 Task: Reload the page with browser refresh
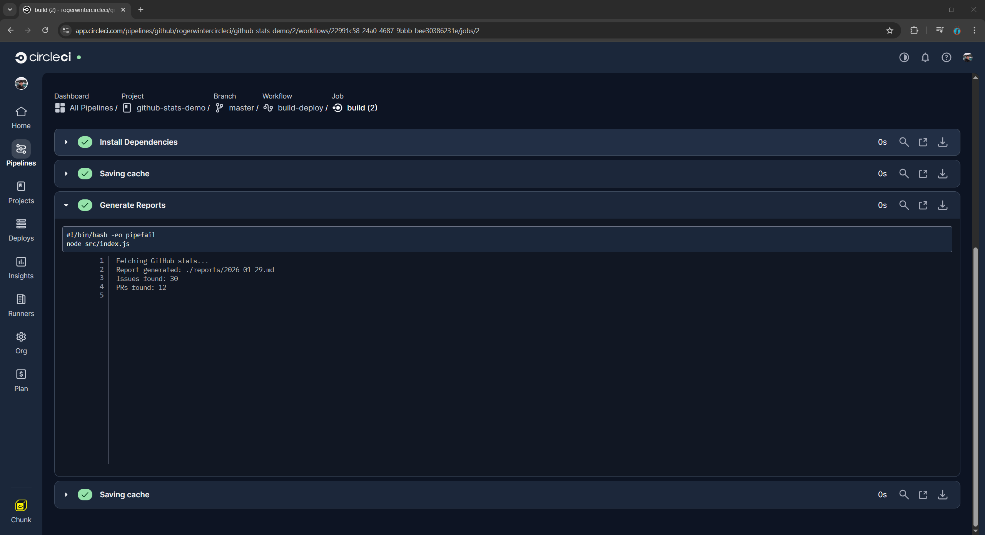[45, 30]
